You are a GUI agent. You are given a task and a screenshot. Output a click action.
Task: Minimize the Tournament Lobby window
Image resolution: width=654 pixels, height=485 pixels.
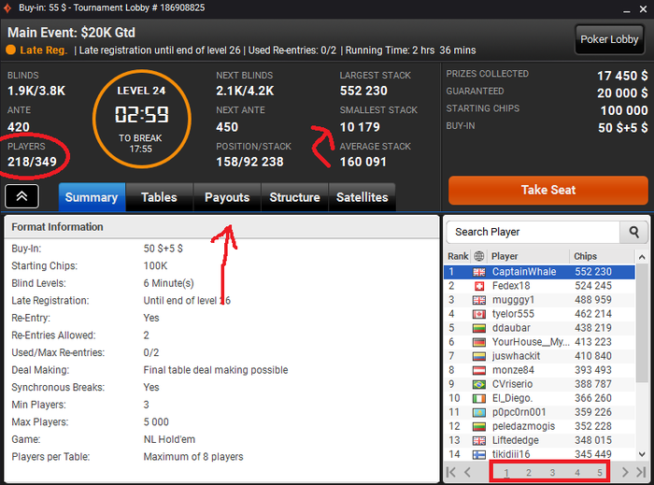click(x=627, y=9)
